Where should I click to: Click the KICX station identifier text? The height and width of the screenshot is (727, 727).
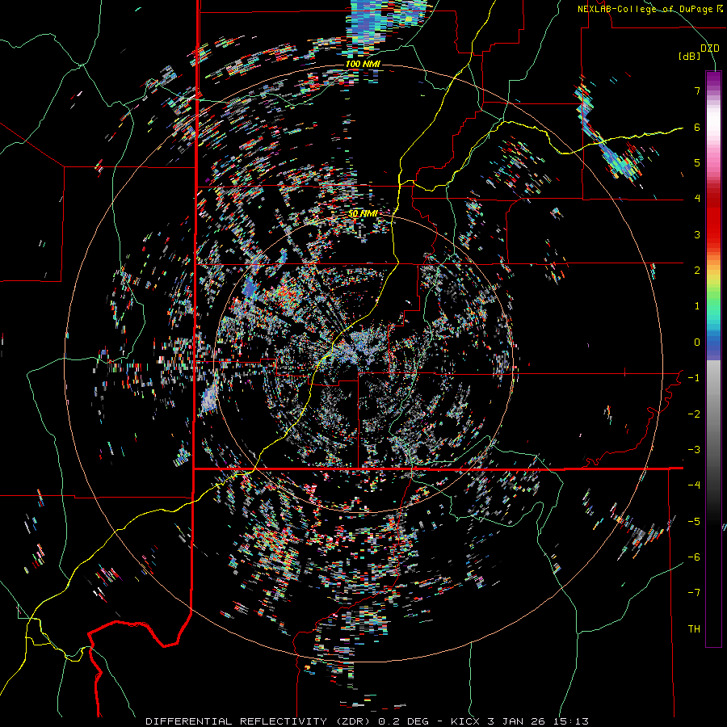[x=466, y=721]
